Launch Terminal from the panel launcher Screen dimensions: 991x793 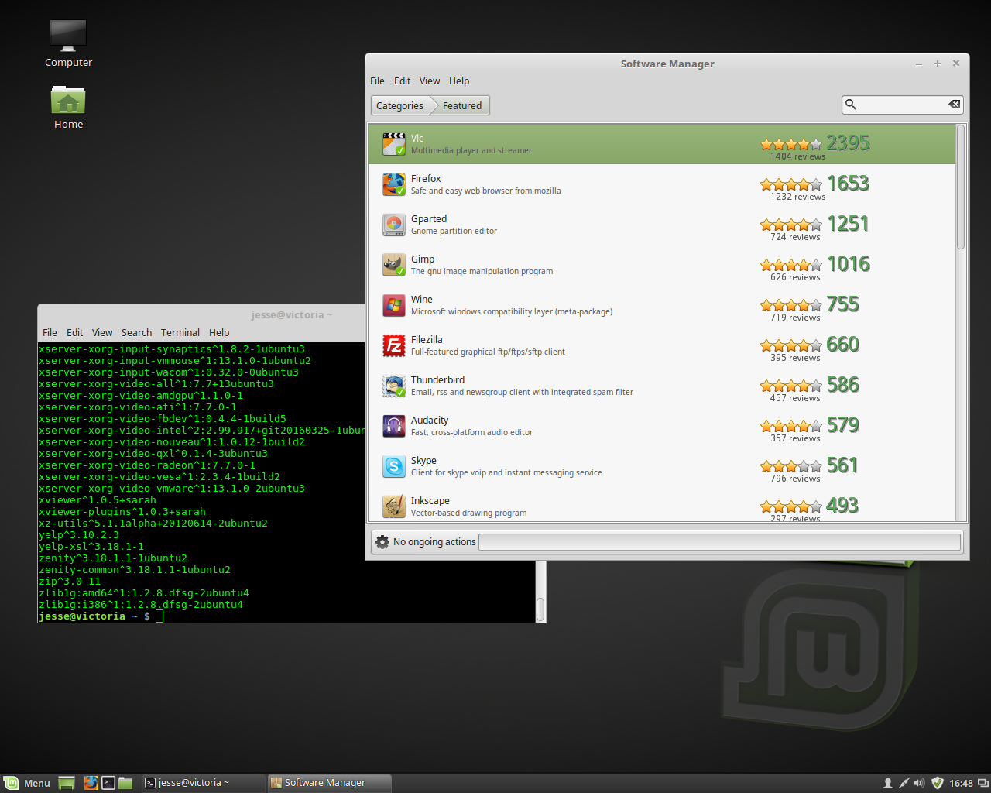[x=108, y=783]
